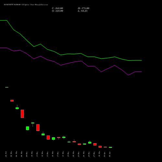The height and width of the screenshot is (162, 162).
Task: Click the 11 Mar date label
Action: [x=37, y=154]
